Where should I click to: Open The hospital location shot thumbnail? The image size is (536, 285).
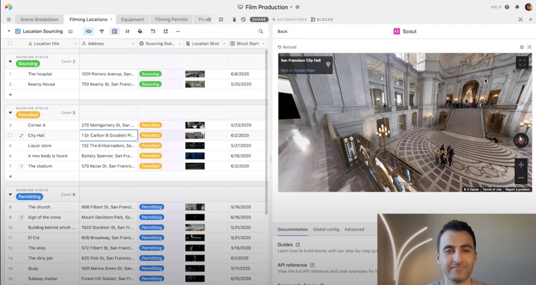pyautogui.click(x=195, y=74)
